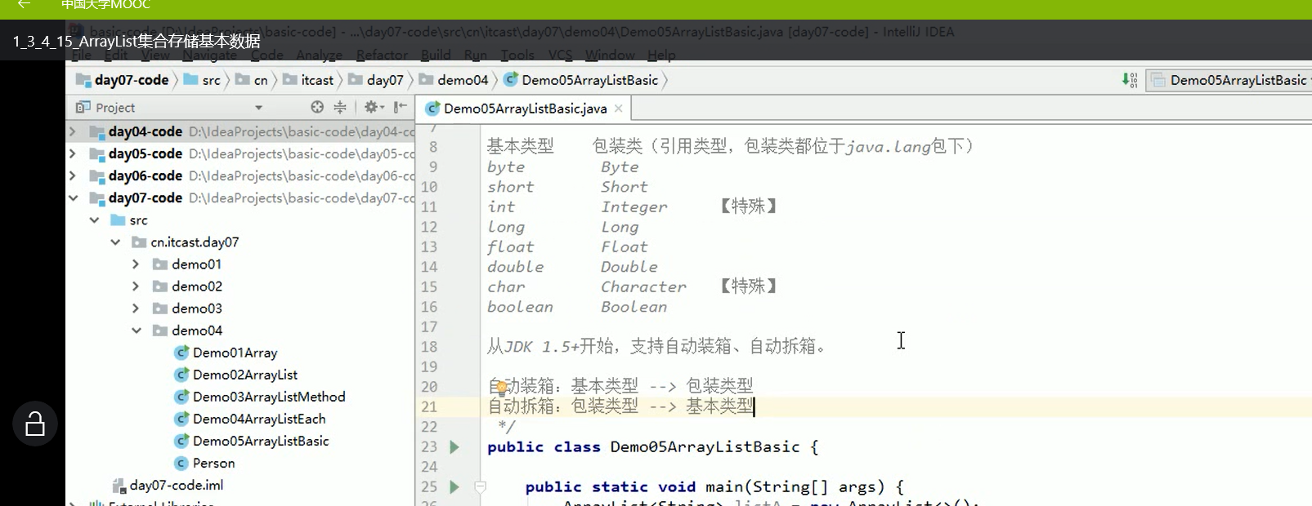Open the Run menu
1312x506 pixels.
click(475, 55)
